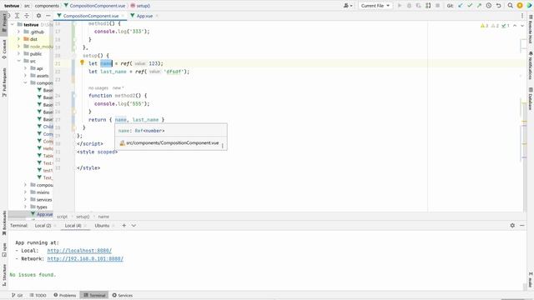This screenshot has height=300, width=534.
Task: Hide the Project panel with minus icon
Action: [48, 16]
